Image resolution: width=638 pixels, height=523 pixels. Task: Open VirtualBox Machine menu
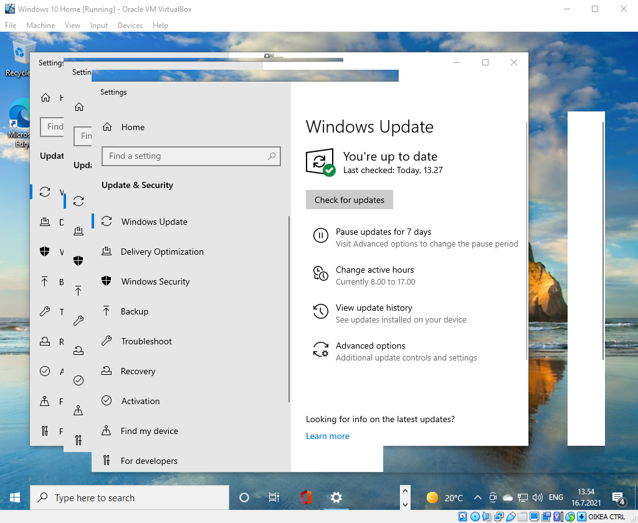(40, 25)
